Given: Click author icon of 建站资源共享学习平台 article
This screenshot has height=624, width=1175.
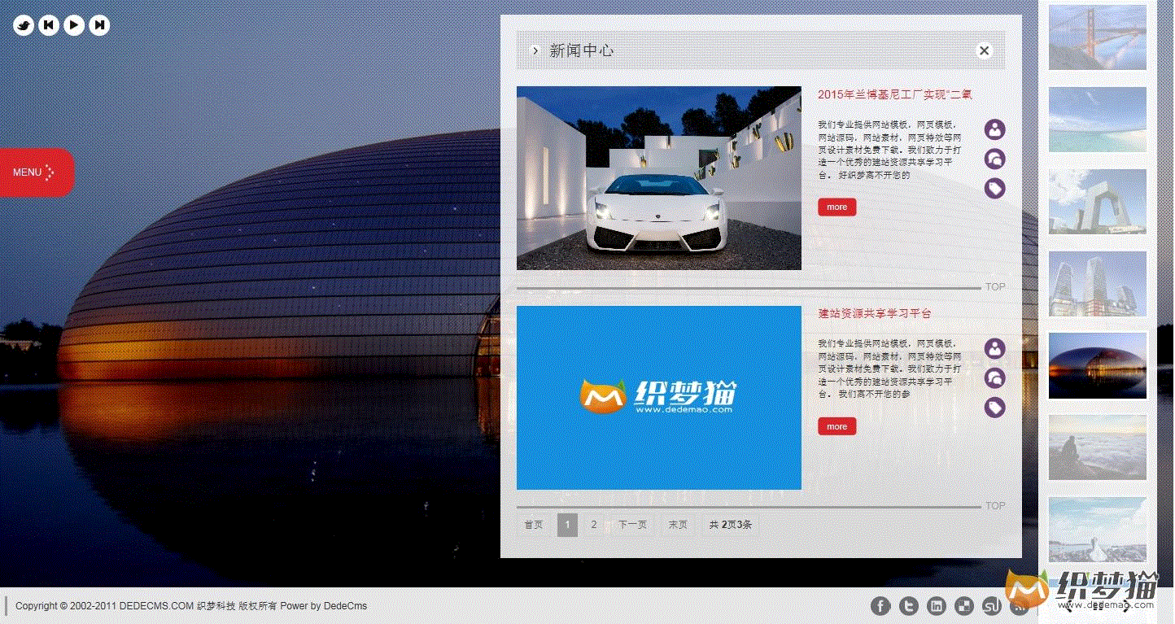Looking at the screenshot, I should pyautogui.click(x=994, y=349).
